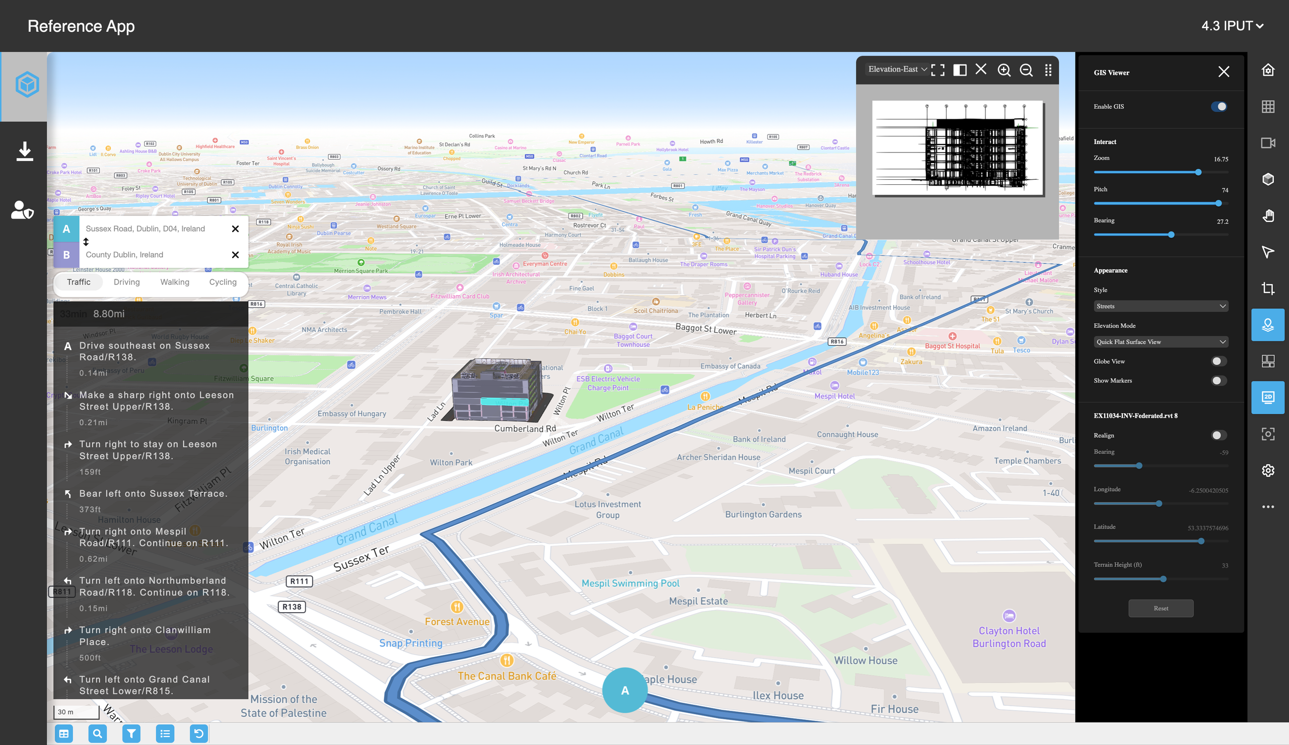Expand the Elevation Mode dropdown
1289x745 pixels.
point(1160,342)
